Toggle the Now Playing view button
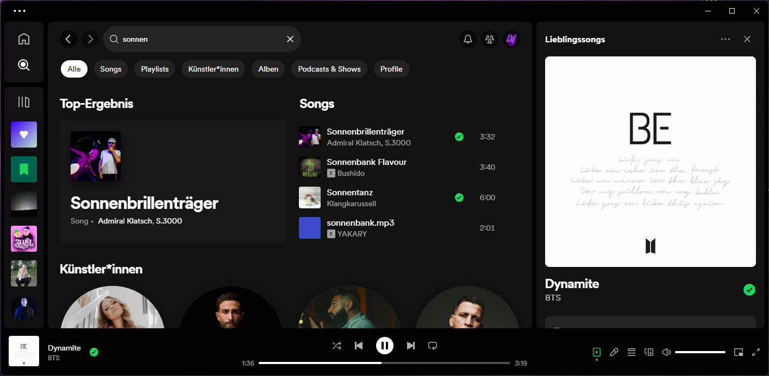Screen dimensions: 769x376 (x=597, y=352)
